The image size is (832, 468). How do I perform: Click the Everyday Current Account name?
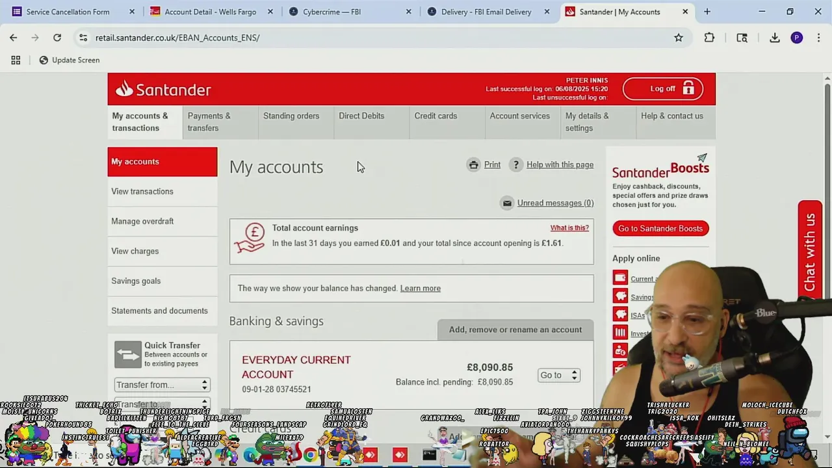coord(296,367)
